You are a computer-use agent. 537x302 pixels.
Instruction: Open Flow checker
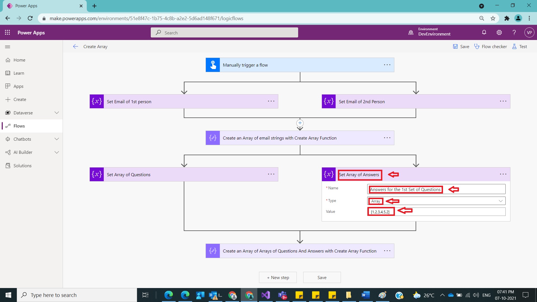click(x=491, y=46)
